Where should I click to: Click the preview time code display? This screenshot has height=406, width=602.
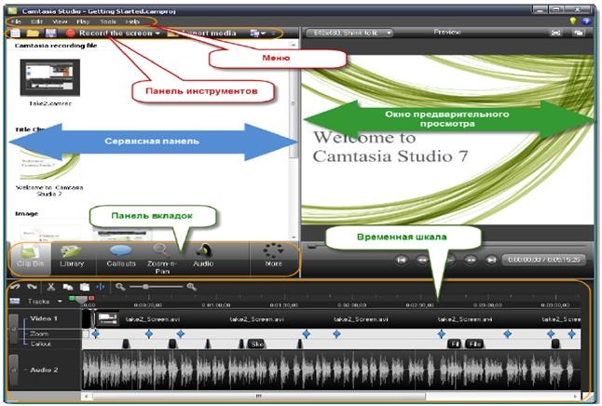543,260
